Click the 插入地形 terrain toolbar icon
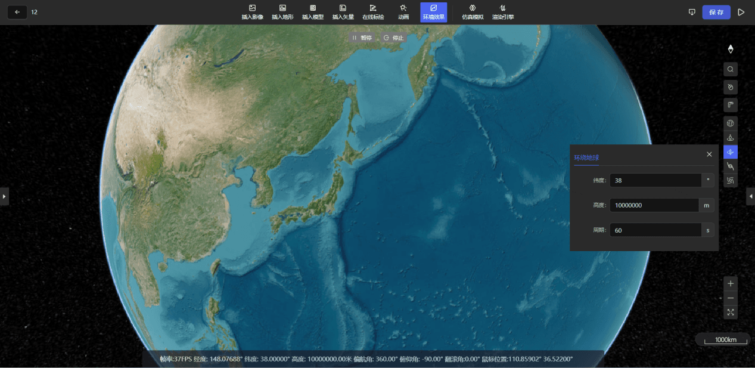The width and height of the screenshot is (755, 368). (x=282, y=12)
